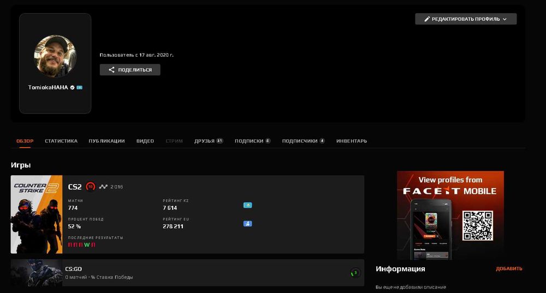546x293 pixels.
Task: Click the CS:GO game title
Action: pos(74,269)
